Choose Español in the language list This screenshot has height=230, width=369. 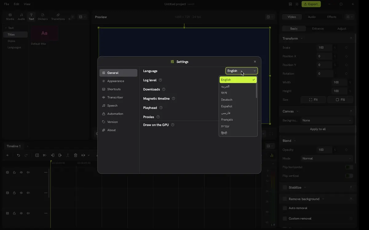pyautogui.click(x=238, y=106)
